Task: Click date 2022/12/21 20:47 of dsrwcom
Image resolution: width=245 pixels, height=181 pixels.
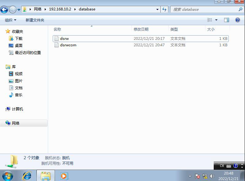Action: (149, 45)
